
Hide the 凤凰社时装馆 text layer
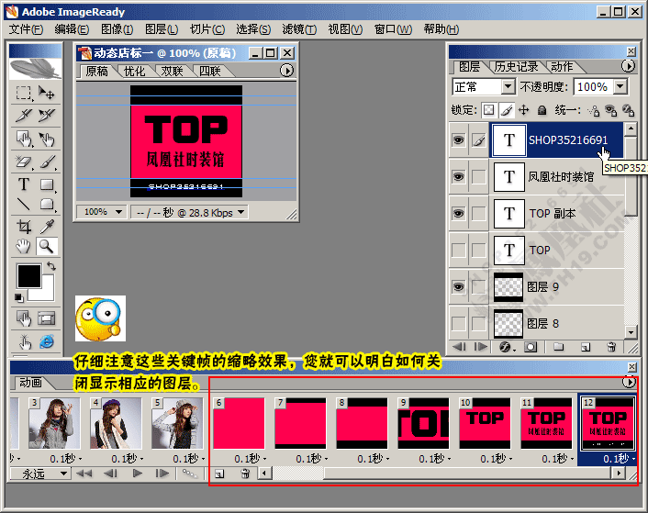pos(458,177)
